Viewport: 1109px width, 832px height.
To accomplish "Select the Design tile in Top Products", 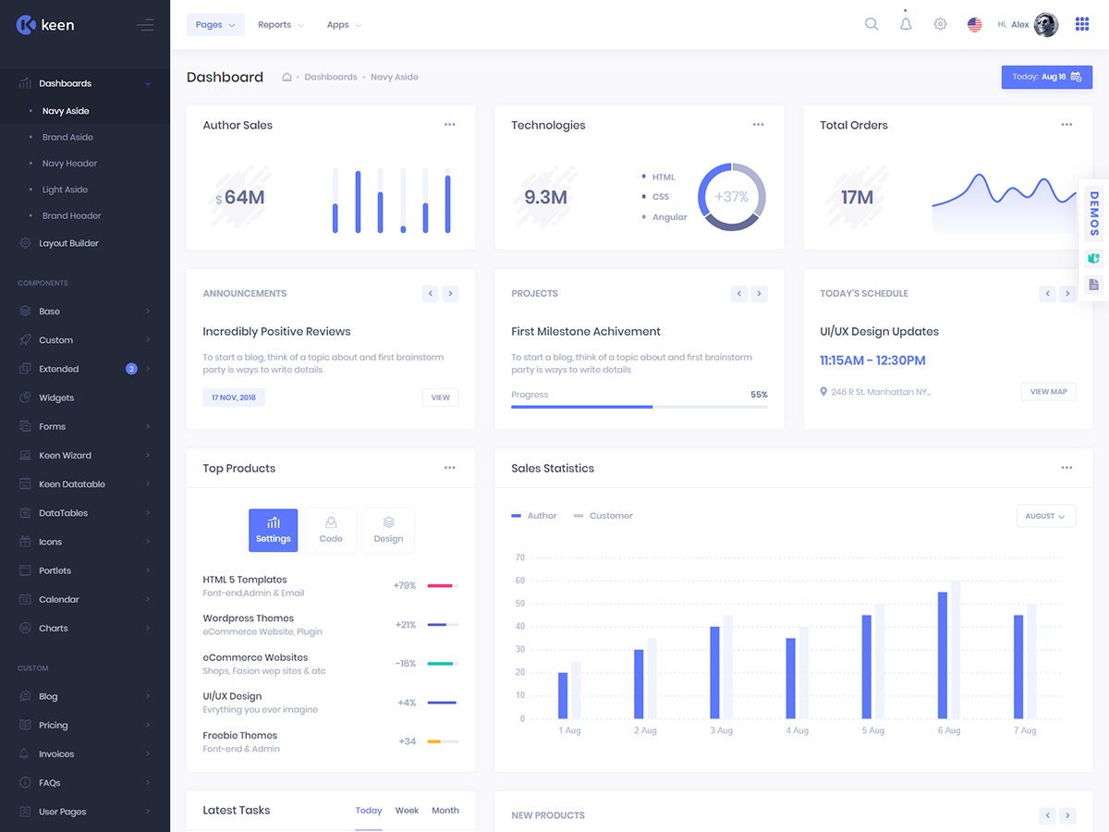I will point(388,530).
